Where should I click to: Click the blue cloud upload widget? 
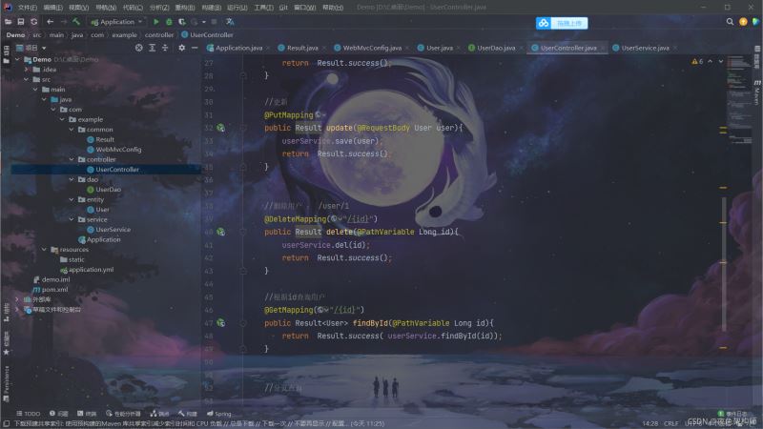pos(562,23)
